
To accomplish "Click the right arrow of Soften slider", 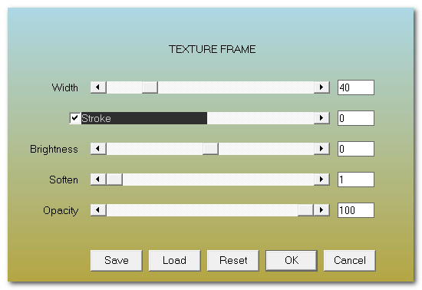I will click(x=321, y=180).
